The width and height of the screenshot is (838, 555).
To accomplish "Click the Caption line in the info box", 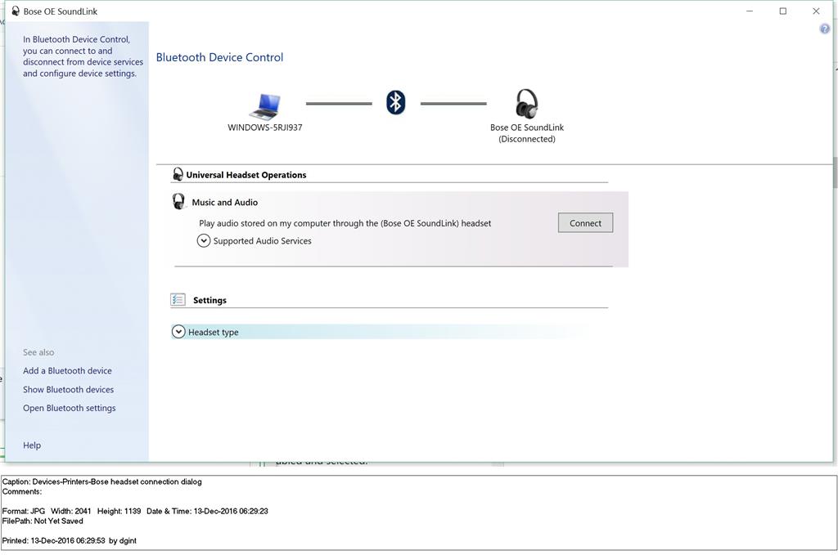I will click(x=102, y=481).
